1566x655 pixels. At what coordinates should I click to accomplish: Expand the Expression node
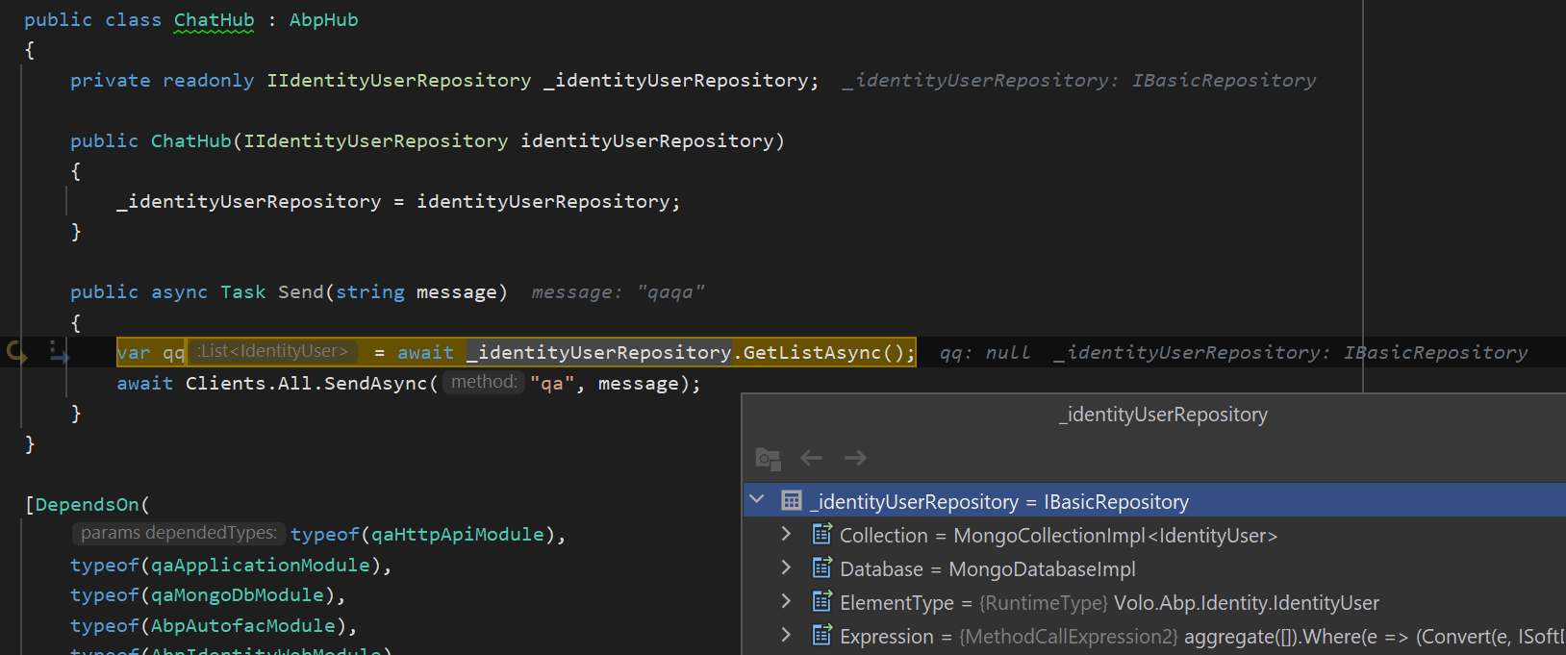point(786,636)
